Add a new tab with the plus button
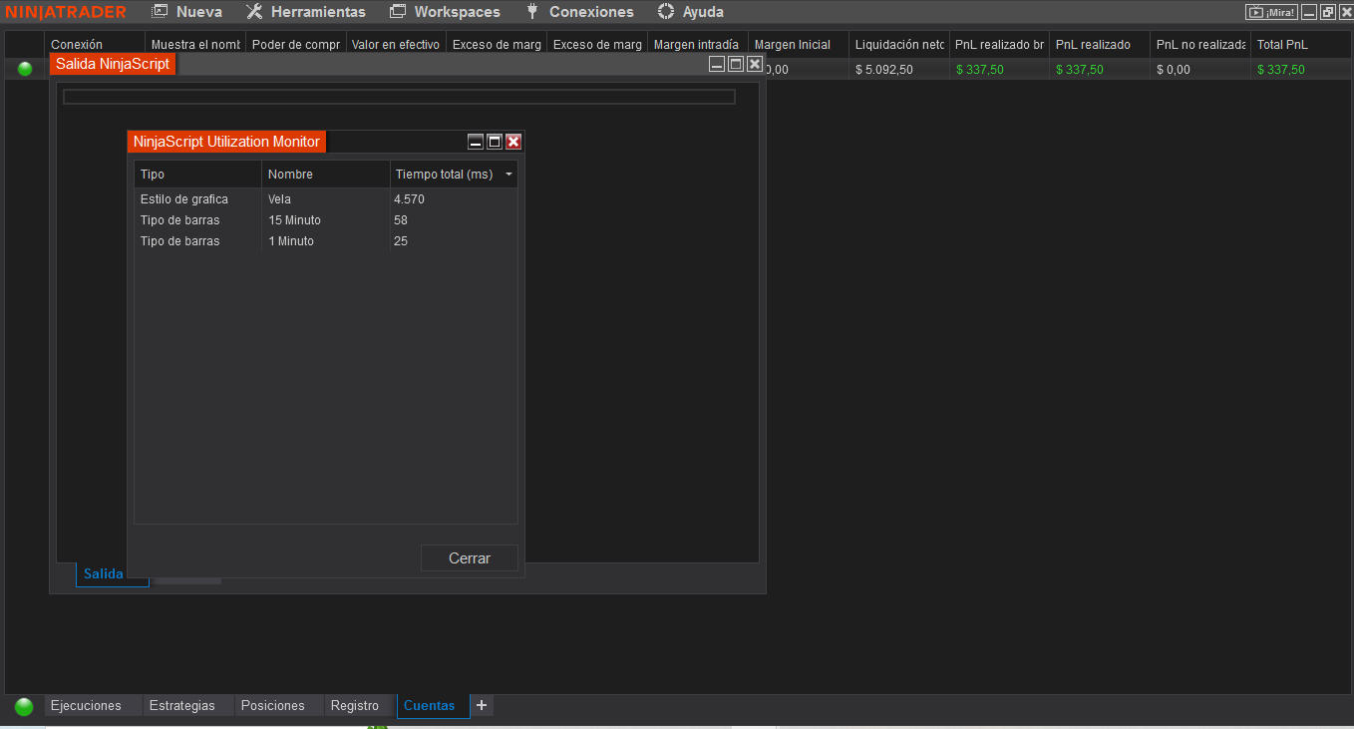The width and height of the screenshot is (1354, 729). tap(482, 705)
